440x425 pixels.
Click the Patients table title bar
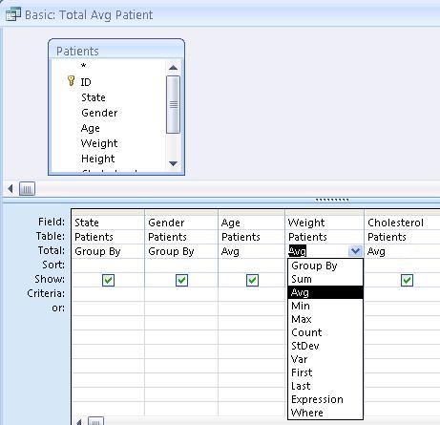tap(116, 51)
